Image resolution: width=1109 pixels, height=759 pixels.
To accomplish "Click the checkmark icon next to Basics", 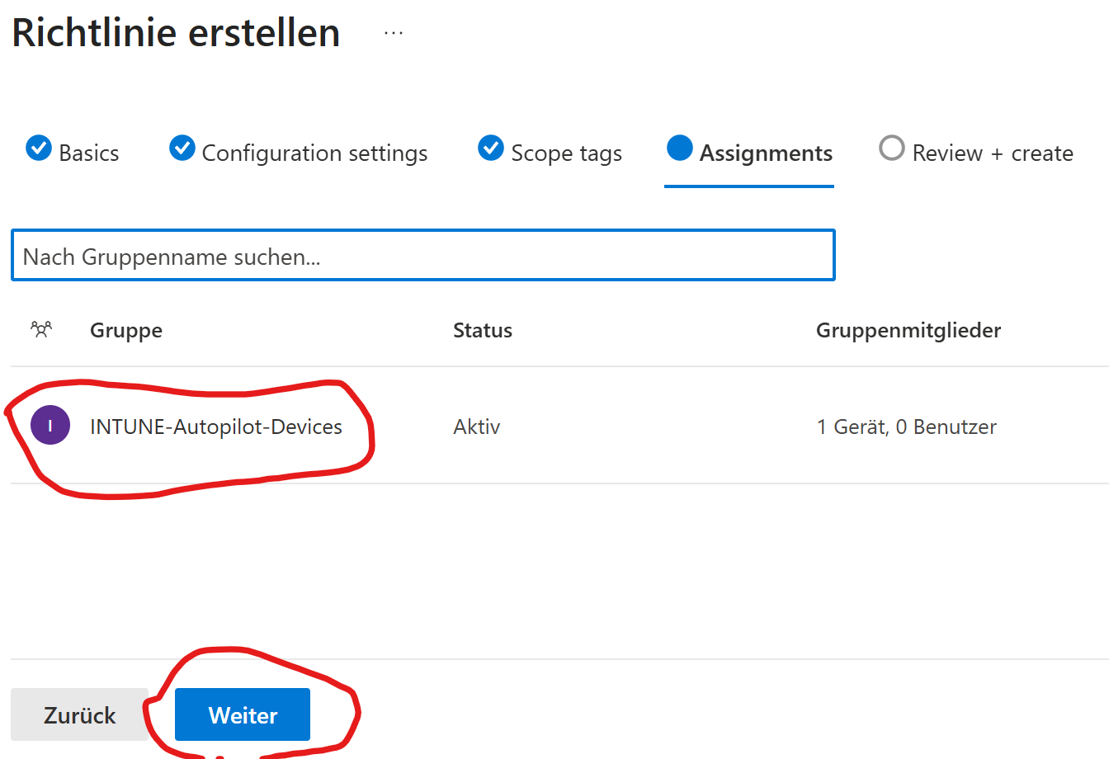I will click(39, 148).
